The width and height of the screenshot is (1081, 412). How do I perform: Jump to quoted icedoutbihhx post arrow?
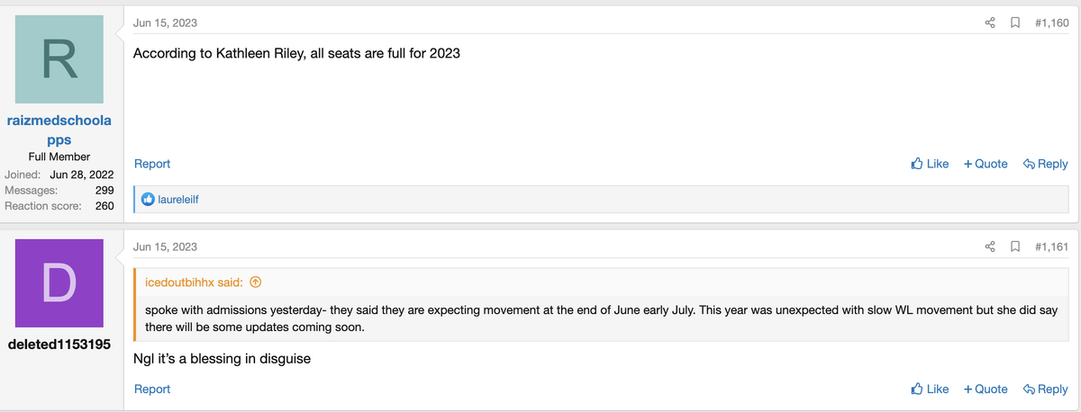[255, 282]
